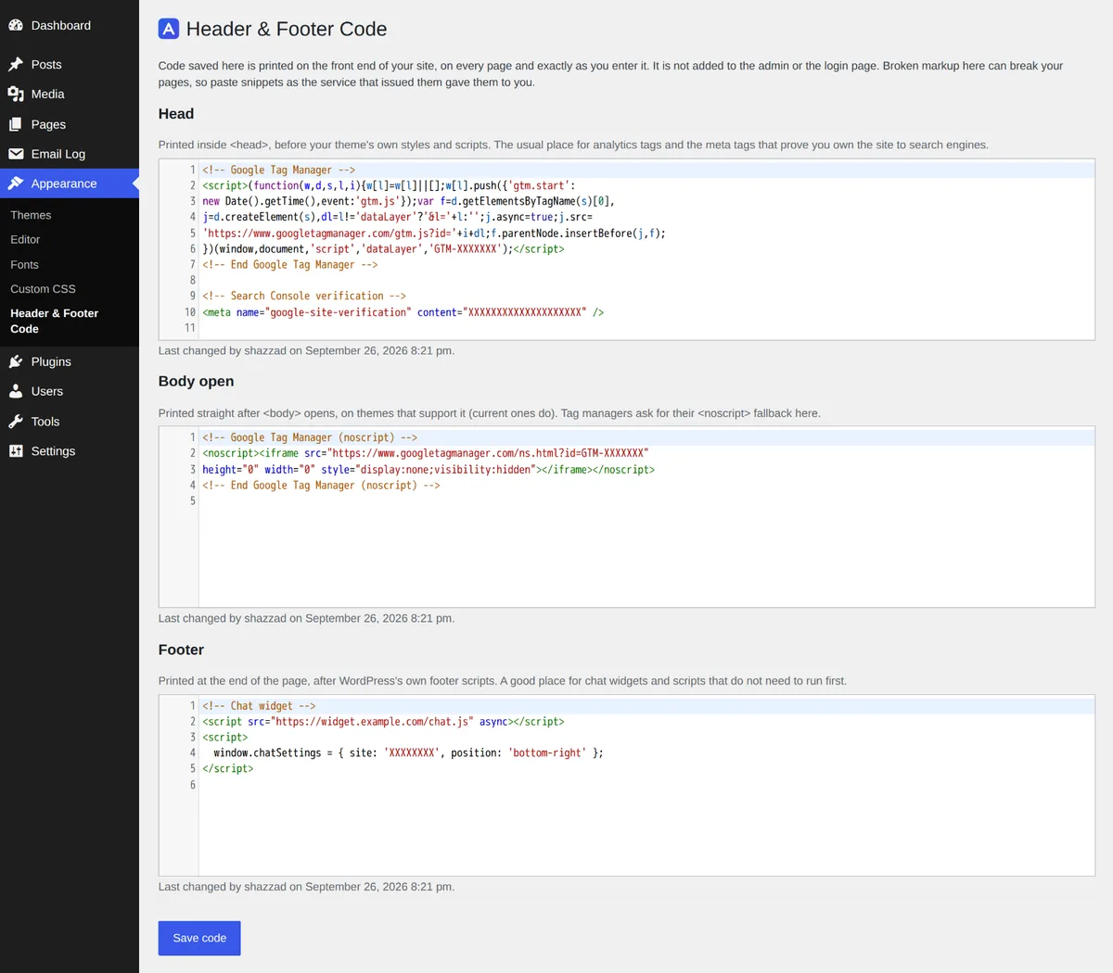The image size is (1113, 973).
Task: Click the Posts pushpin icon
Action: pyautogui.click(x=16, y=64)
